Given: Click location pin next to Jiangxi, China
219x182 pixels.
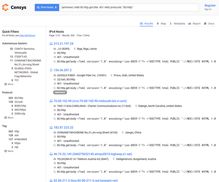Looking at the screenshot, I should pos(123,133).
